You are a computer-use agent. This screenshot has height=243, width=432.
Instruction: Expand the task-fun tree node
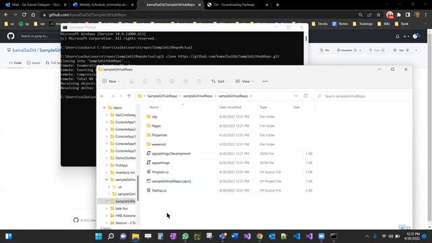tap(107, 209)
